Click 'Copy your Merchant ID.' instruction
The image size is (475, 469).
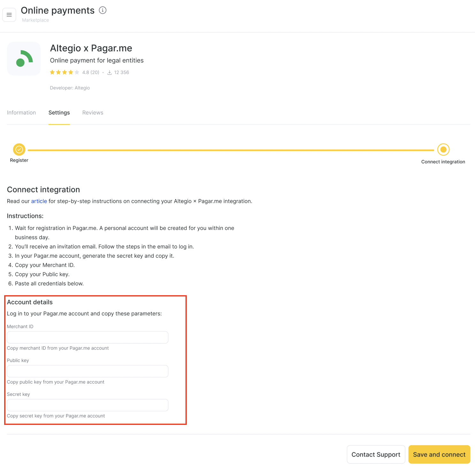(45, 265)
